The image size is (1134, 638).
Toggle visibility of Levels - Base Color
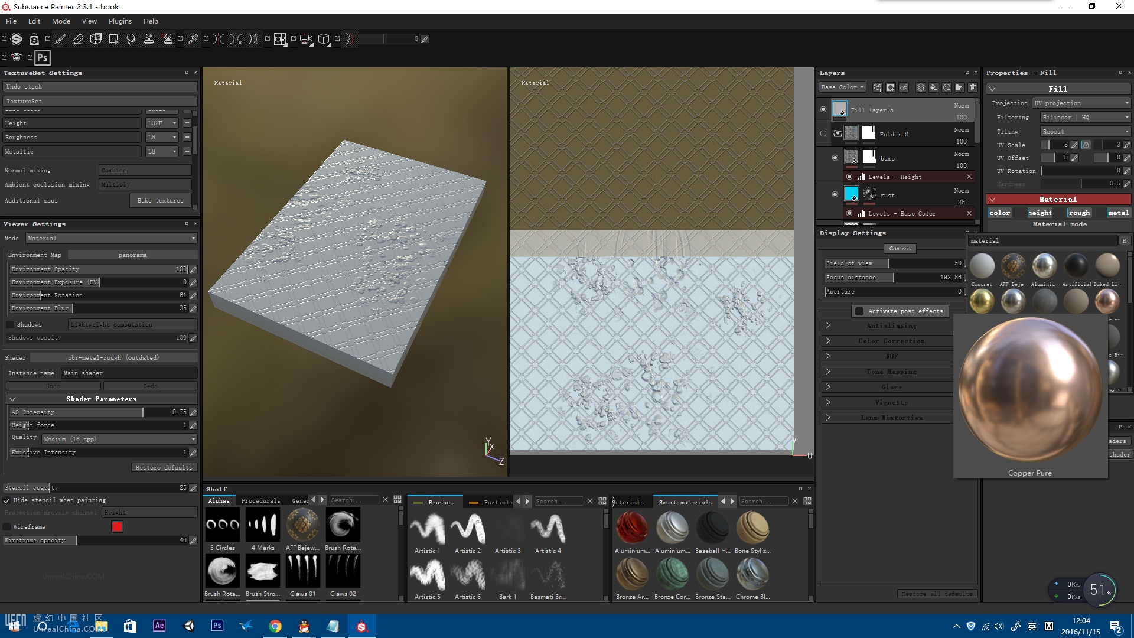[849, 213]
